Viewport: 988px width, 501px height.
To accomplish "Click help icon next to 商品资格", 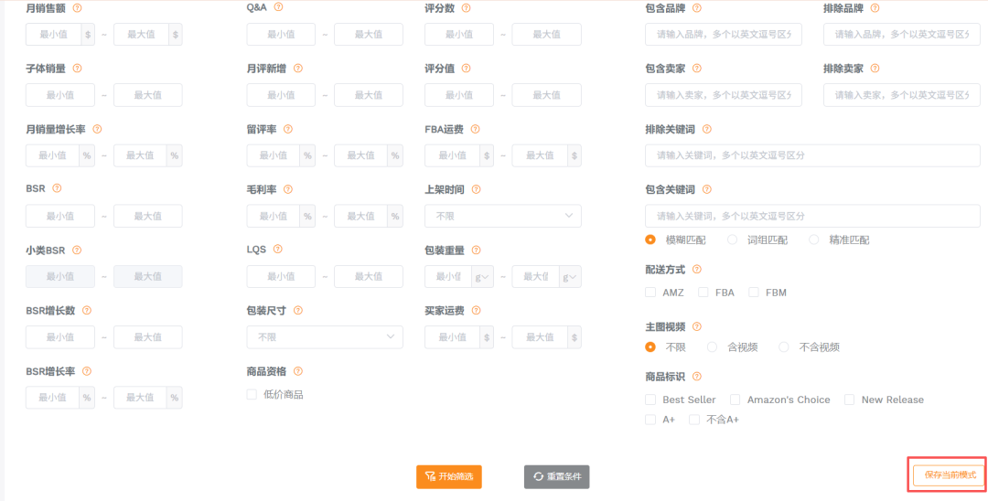I will [x=298, y=371].
